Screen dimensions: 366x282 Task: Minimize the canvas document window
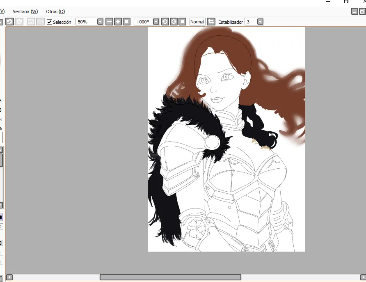tap(355, 11)
